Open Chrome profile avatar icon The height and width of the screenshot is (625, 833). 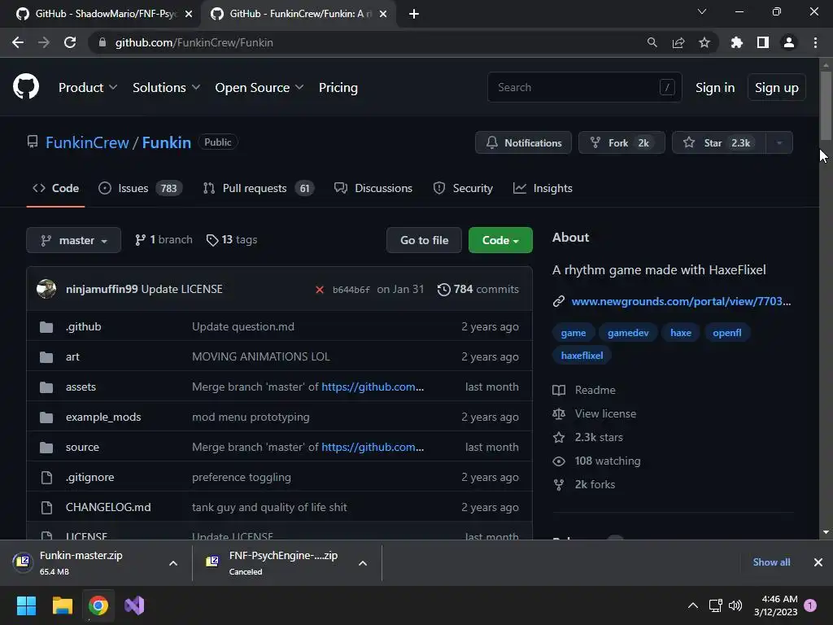[789, 42]
